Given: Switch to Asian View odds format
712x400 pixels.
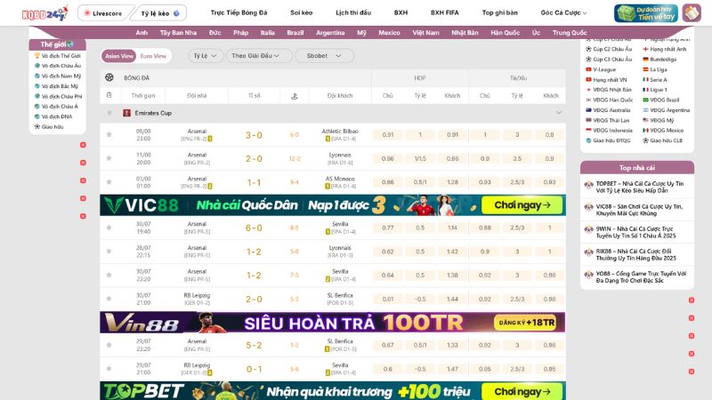Looking at the screenshot, I should (119, 55).
